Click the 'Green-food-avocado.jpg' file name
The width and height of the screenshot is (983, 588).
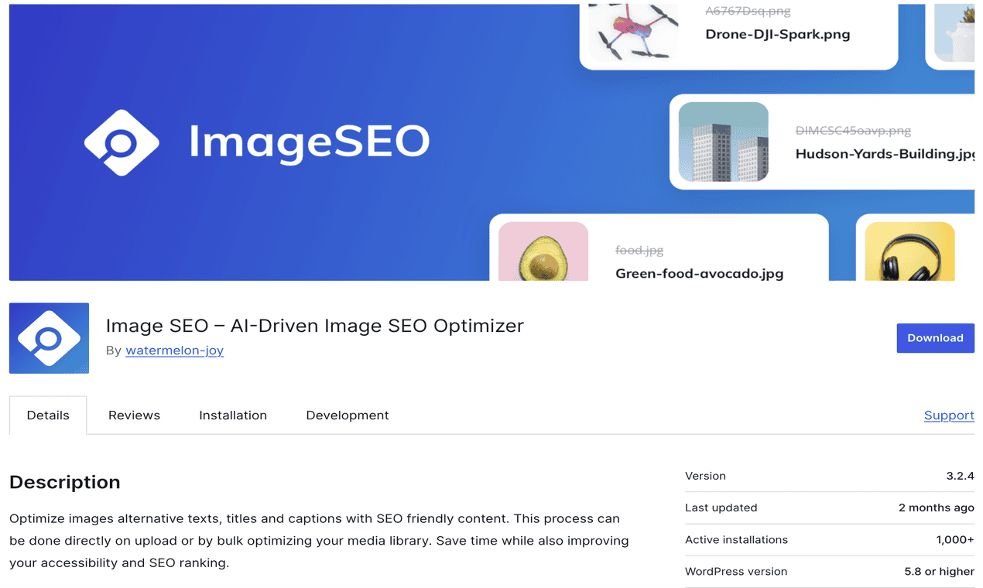point(700,273)
